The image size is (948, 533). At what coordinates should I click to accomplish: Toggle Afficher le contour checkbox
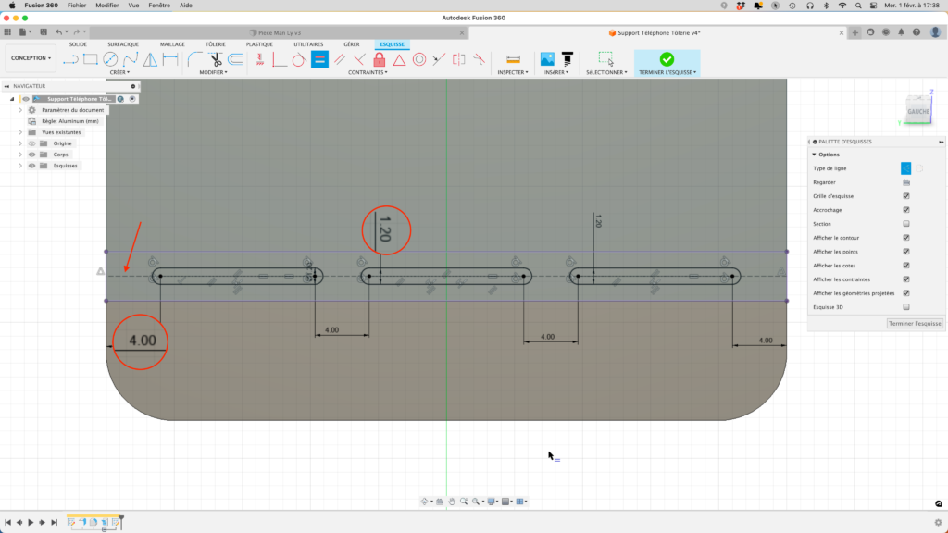pos(906,238)
